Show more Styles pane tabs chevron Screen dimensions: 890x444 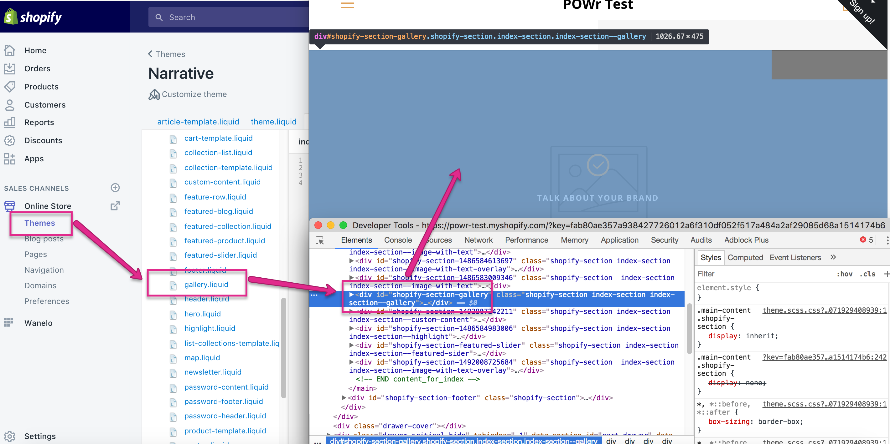[x=833, y=257]
